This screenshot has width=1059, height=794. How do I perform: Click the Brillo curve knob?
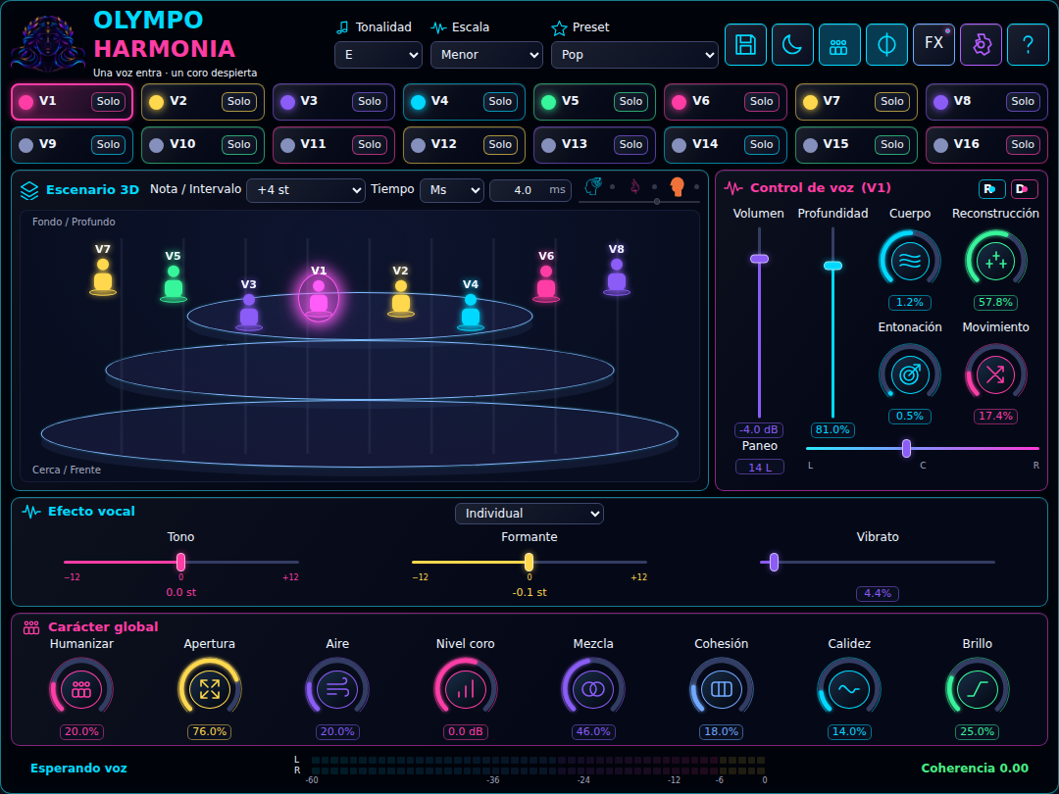click(978, 689)
